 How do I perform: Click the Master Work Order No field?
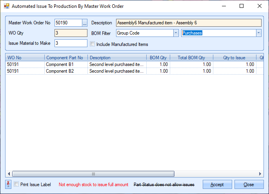pos(68,23)
